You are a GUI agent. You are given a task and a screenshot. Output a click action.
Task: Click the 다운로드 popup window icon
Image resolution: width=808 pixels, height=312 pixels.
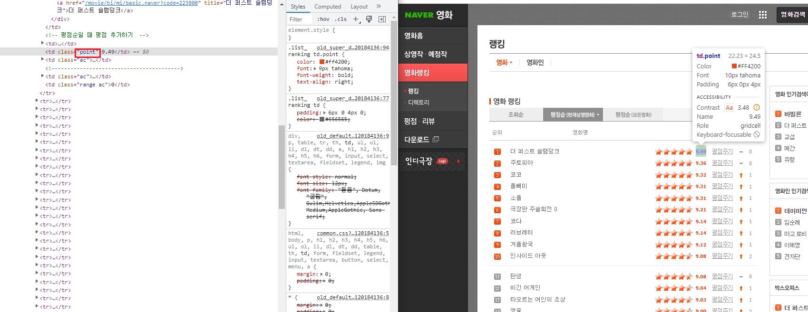pos(436,140)
